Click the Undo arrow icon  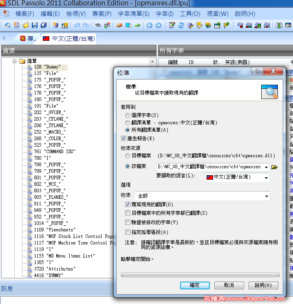coord(77,25)
